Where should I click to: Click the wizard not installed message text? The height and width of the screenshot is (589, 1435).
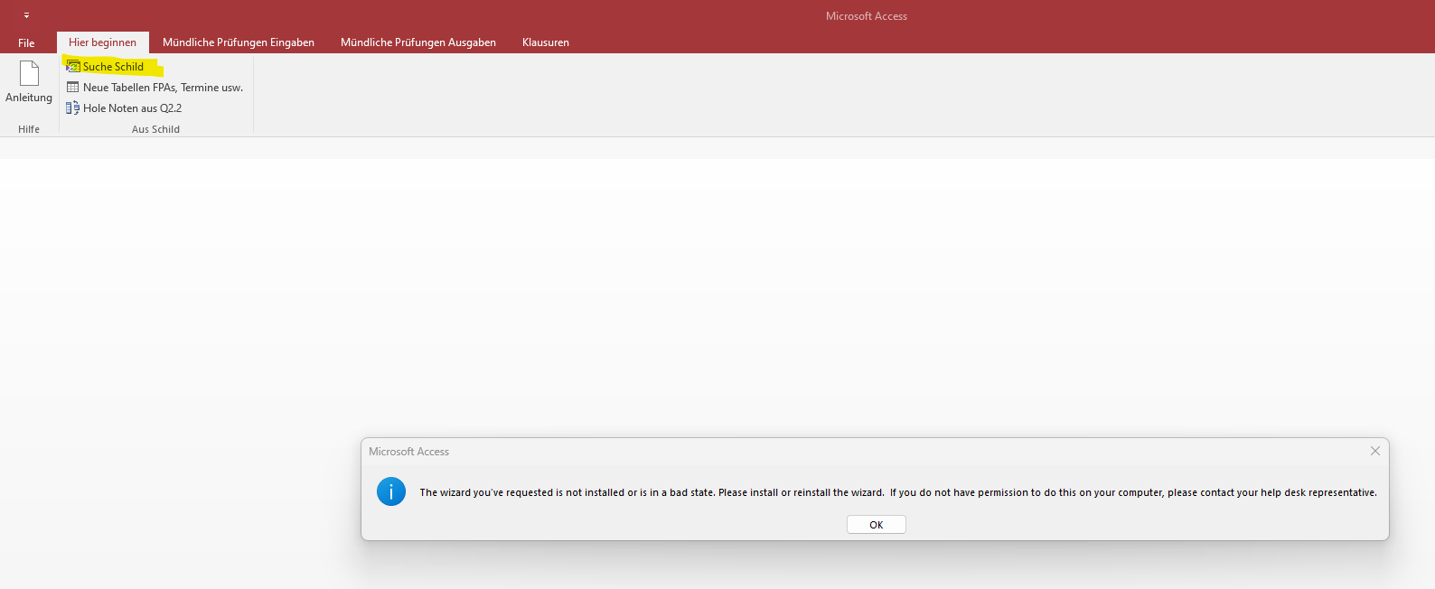tap(898, 492)
